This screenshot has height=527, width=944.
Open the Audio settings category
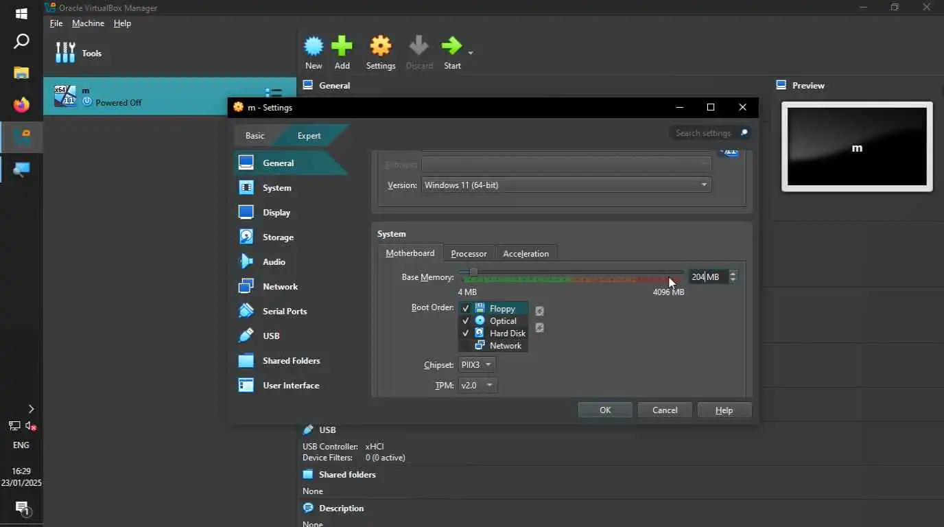point(291,261)
